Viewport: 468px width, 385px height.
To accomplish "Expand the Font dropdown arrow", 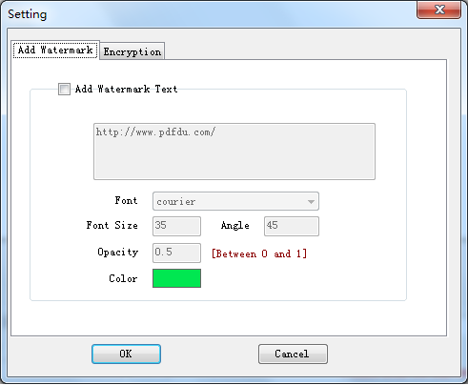I will click(311, 202).
